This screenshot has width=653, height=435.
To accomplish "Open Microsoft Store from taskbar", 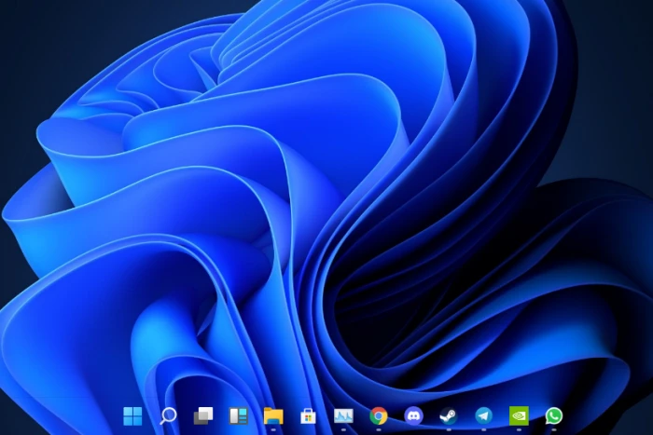I will pyautogui.click(x=308, y=415).
